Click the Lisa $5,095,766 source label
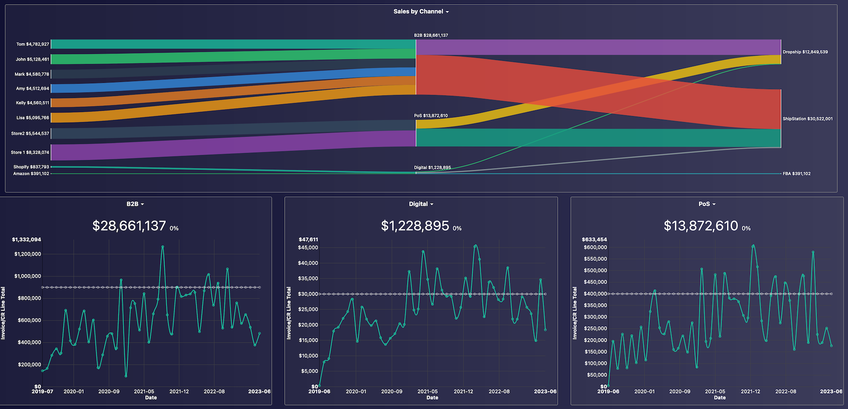Viewport: 848px width, 409px height. coord(33,118)
